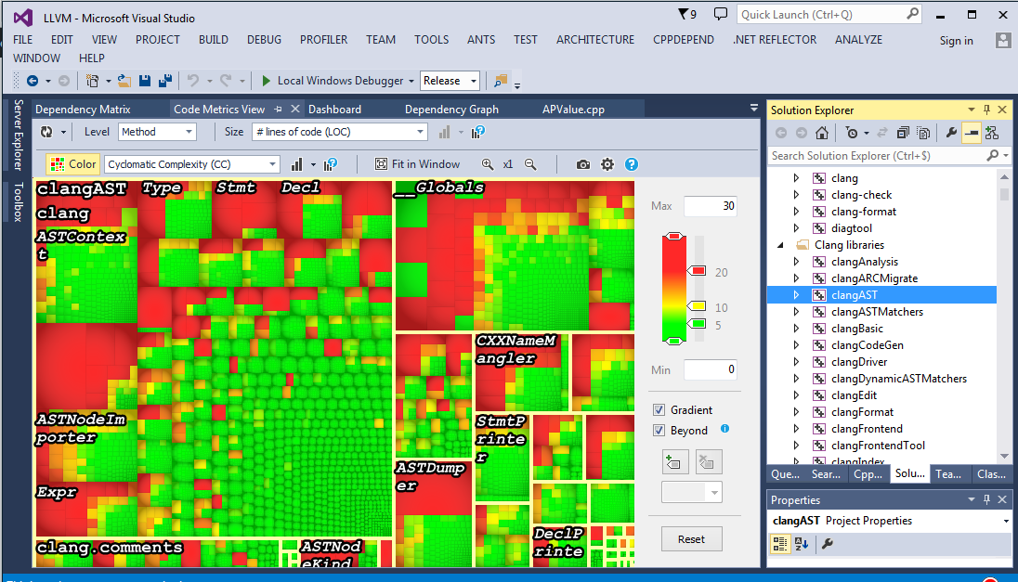This screenshot has height=582, width=1018.
Task: Toggle the Color button in metrics toolbar
Action: click(x=73, y=164)
